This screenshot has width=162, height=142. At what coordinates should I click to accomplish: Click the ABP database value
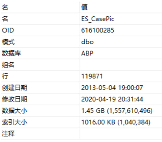[x=87, y=53]
